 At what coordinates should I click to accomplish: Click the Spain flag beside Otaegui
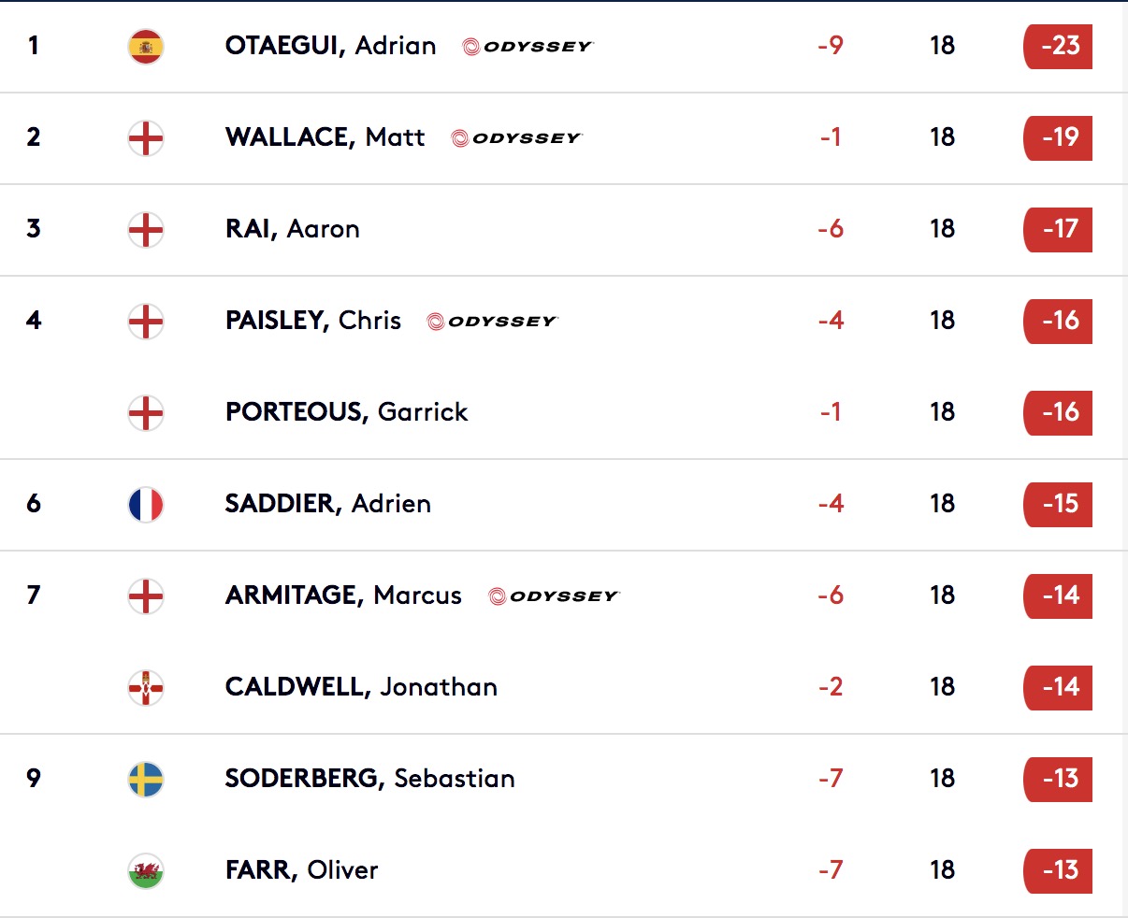pos(146,46)
